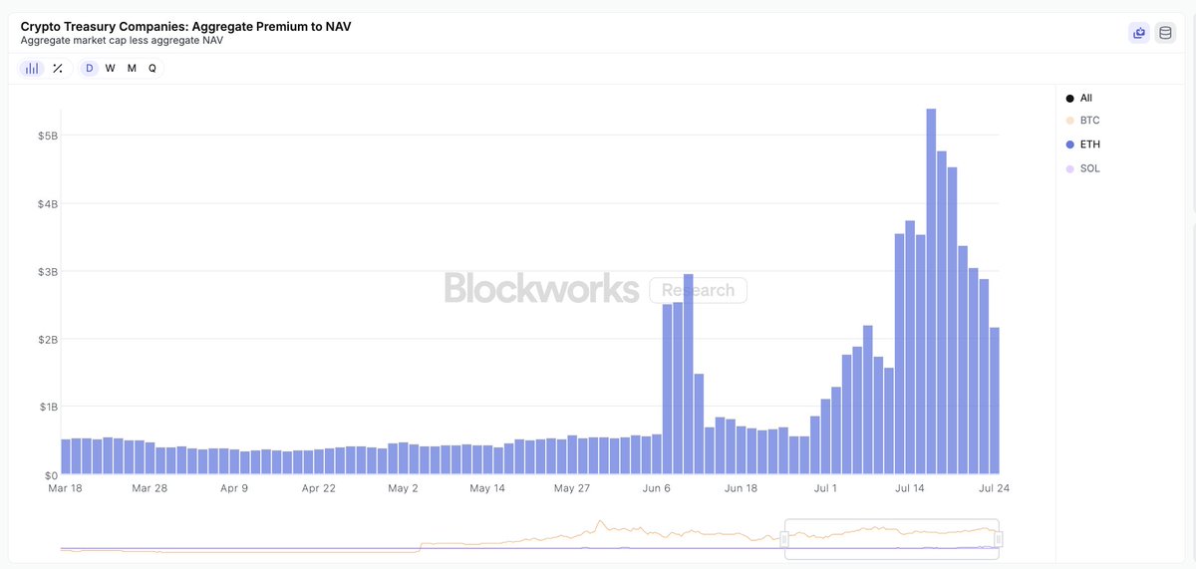Open the data table icon

click(1165, 33)
